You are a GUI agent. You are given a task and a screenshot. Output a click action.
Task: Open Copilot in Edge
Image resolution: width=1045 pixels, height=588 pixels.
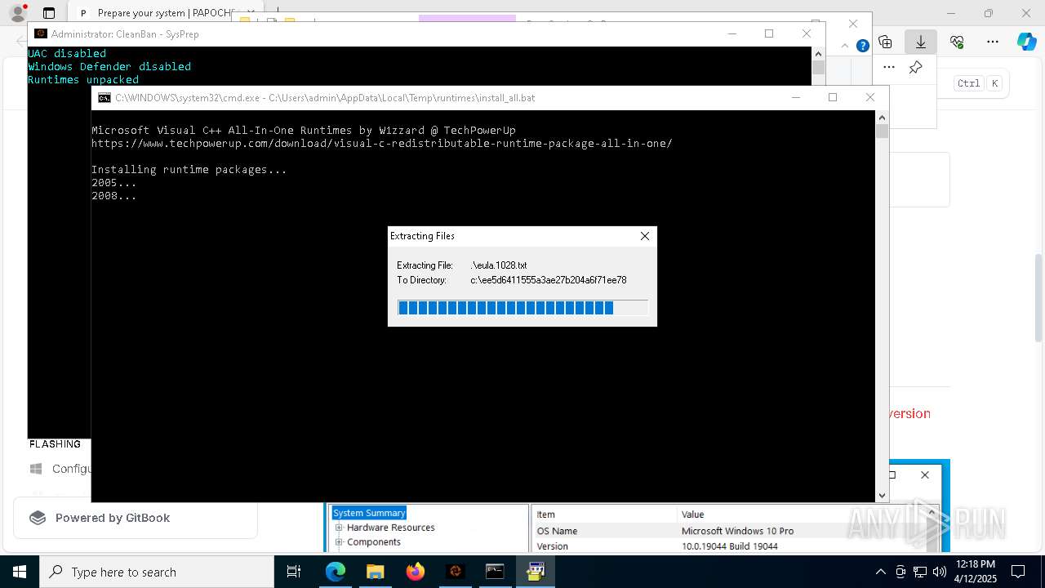[x=1026, y=42]
